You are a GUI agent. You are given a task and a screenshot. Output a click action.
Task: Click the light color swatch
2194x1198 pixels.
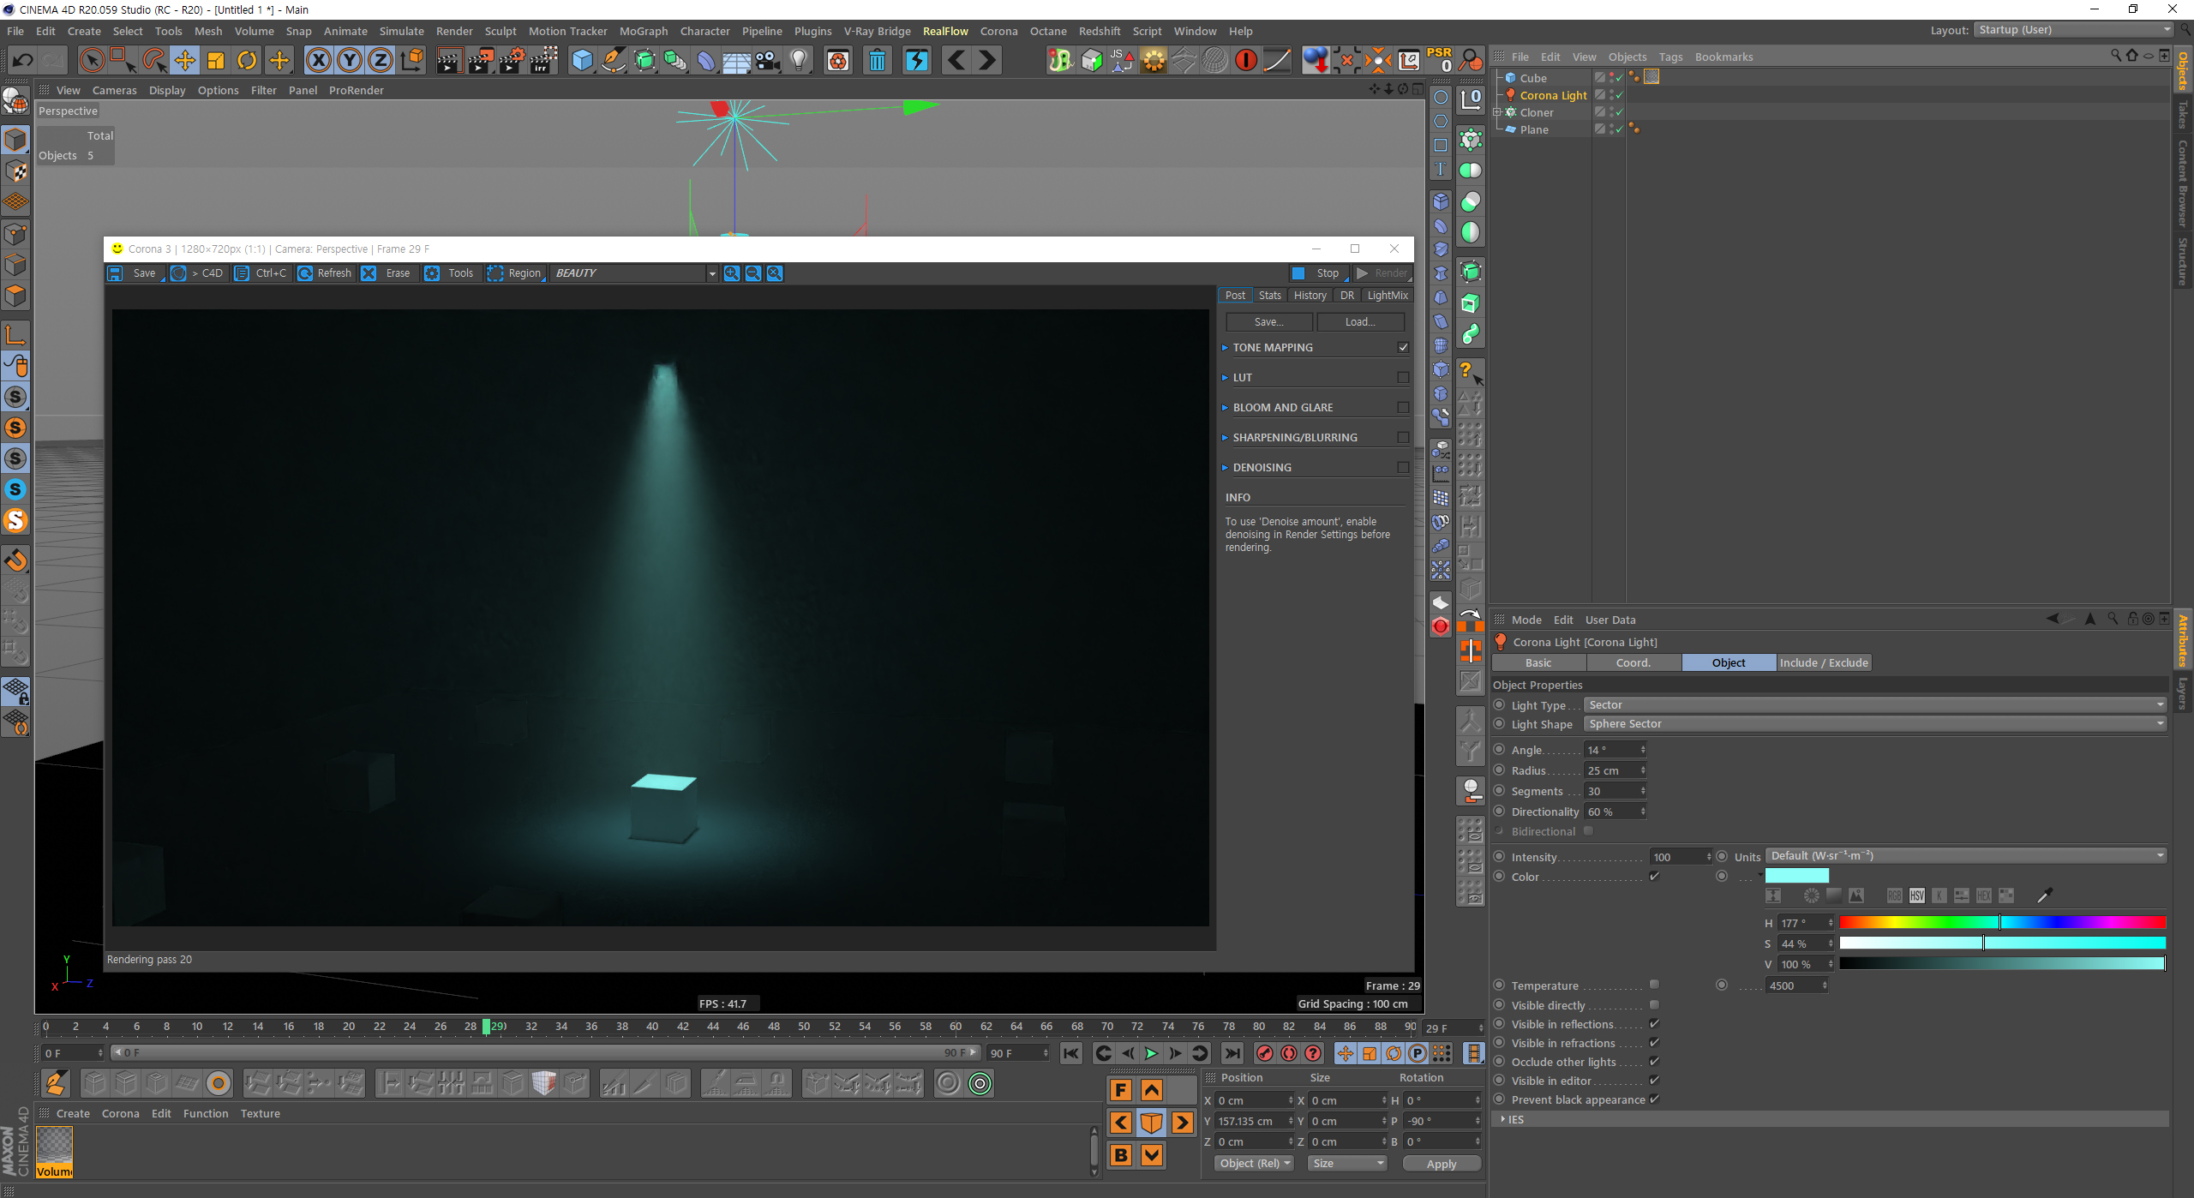1796,875
